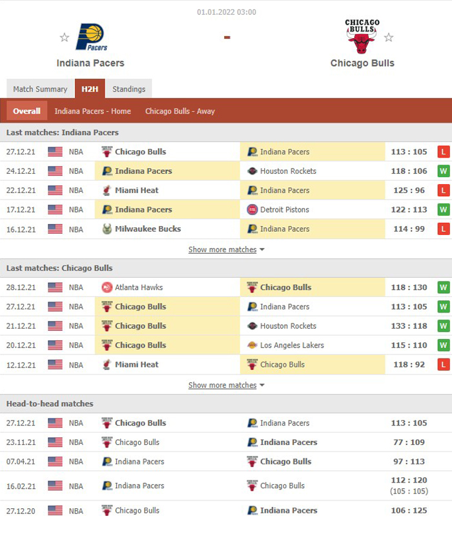452x536 pixels.
Task: Open the Chicago Bulls team name in header
Action: click(362, 63)
